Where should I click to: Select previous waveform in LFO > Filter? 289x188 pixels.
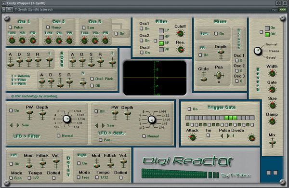(12, 125)
